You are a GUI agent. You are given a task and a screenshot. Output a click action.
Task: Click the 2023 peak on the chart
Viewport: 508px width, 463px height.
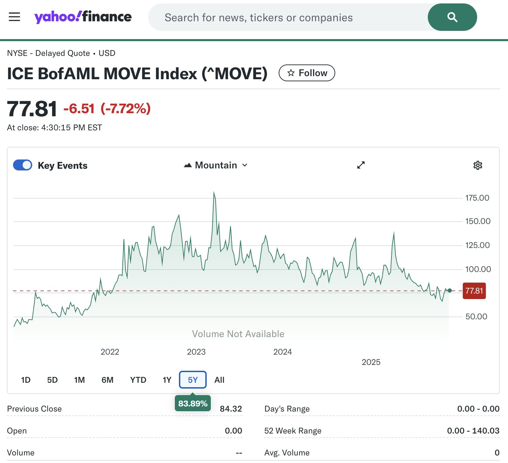tap(214, 193)
